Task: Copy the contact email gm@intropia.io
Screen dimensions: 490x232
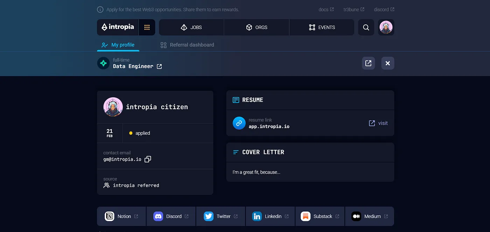Action: (148, 159)
